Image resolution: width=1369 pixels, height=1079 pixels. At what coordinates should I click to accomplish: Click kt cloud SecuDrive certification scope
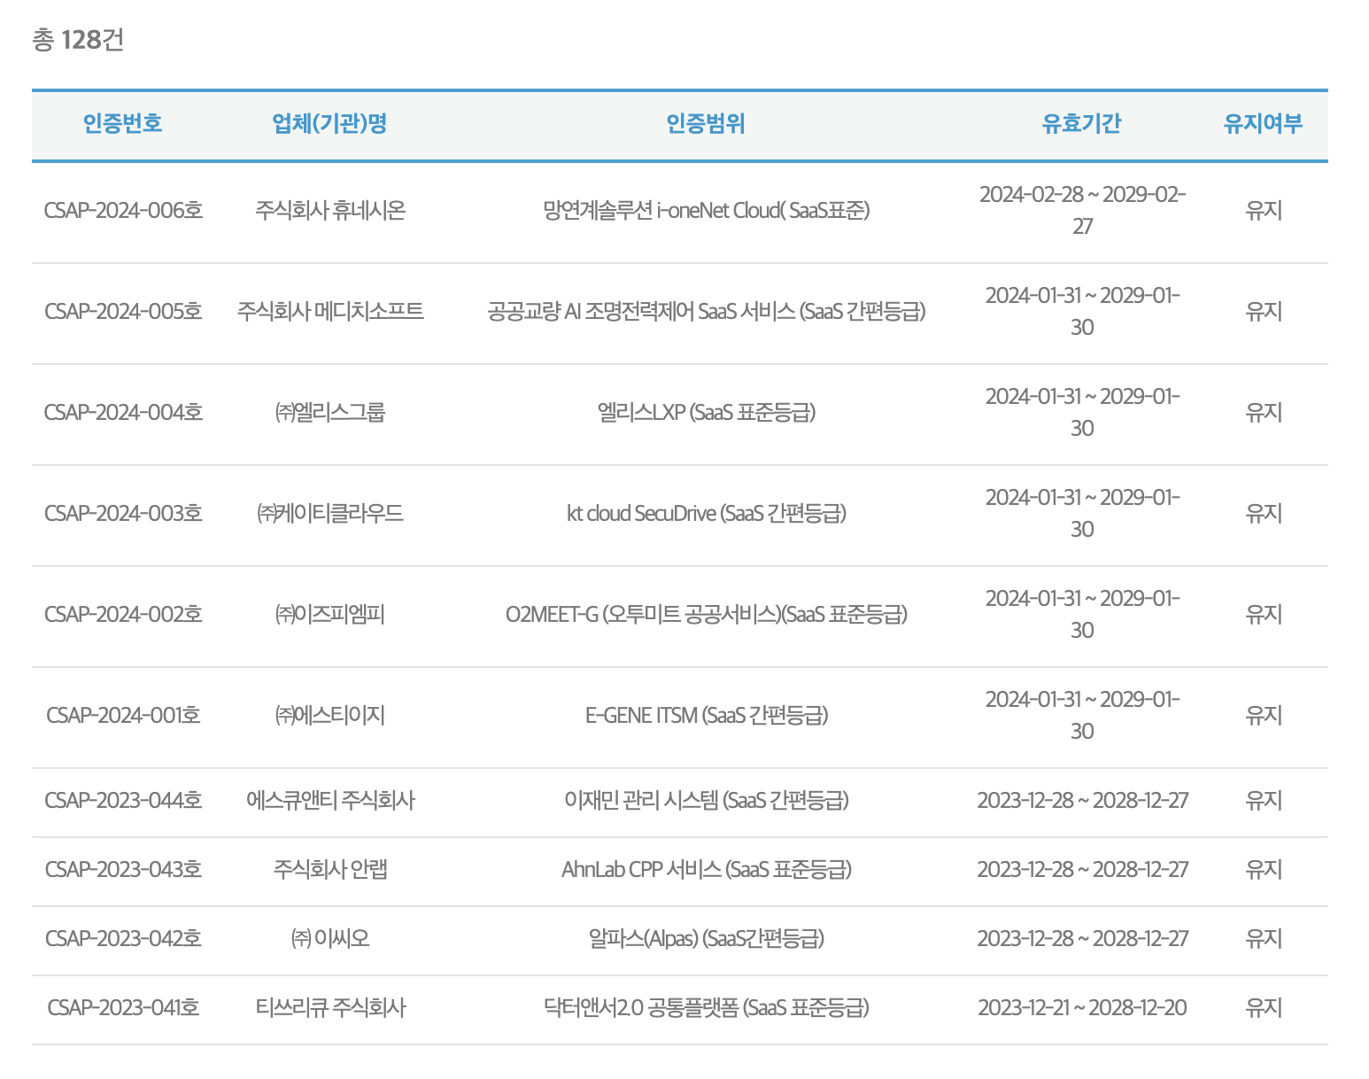point(706,513)
